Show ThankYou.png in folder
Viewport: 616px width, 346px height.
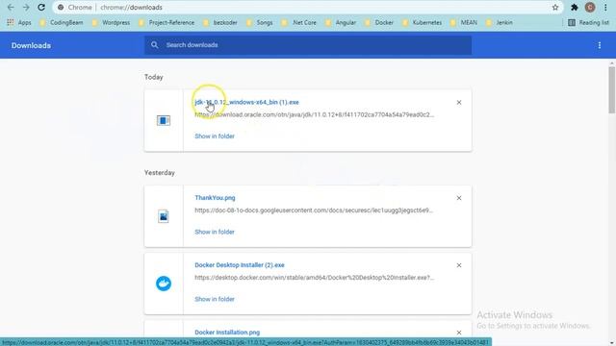click(215, 232)
